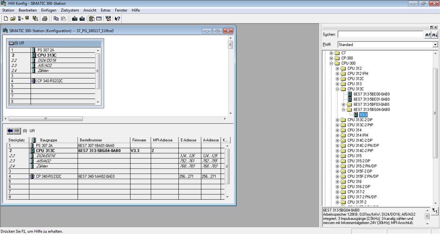Click the Print toolbar icon
The image size is (440, 234).
pos(44,18)
